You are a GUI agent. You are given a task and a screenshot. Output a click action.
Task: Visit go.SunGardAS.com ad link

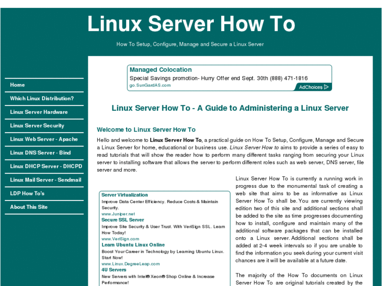click(x=150, y=85)
